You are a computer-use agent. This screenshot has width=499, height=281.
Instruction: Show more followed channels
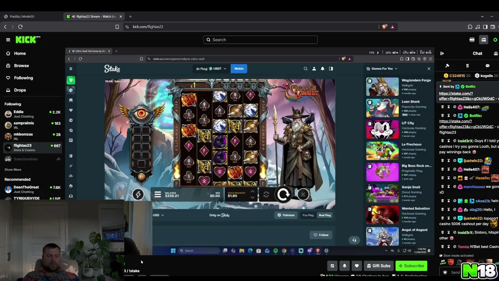tap(13, 170)
